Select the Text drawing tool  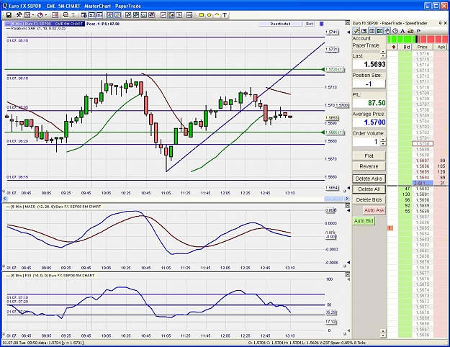(225, 15)
